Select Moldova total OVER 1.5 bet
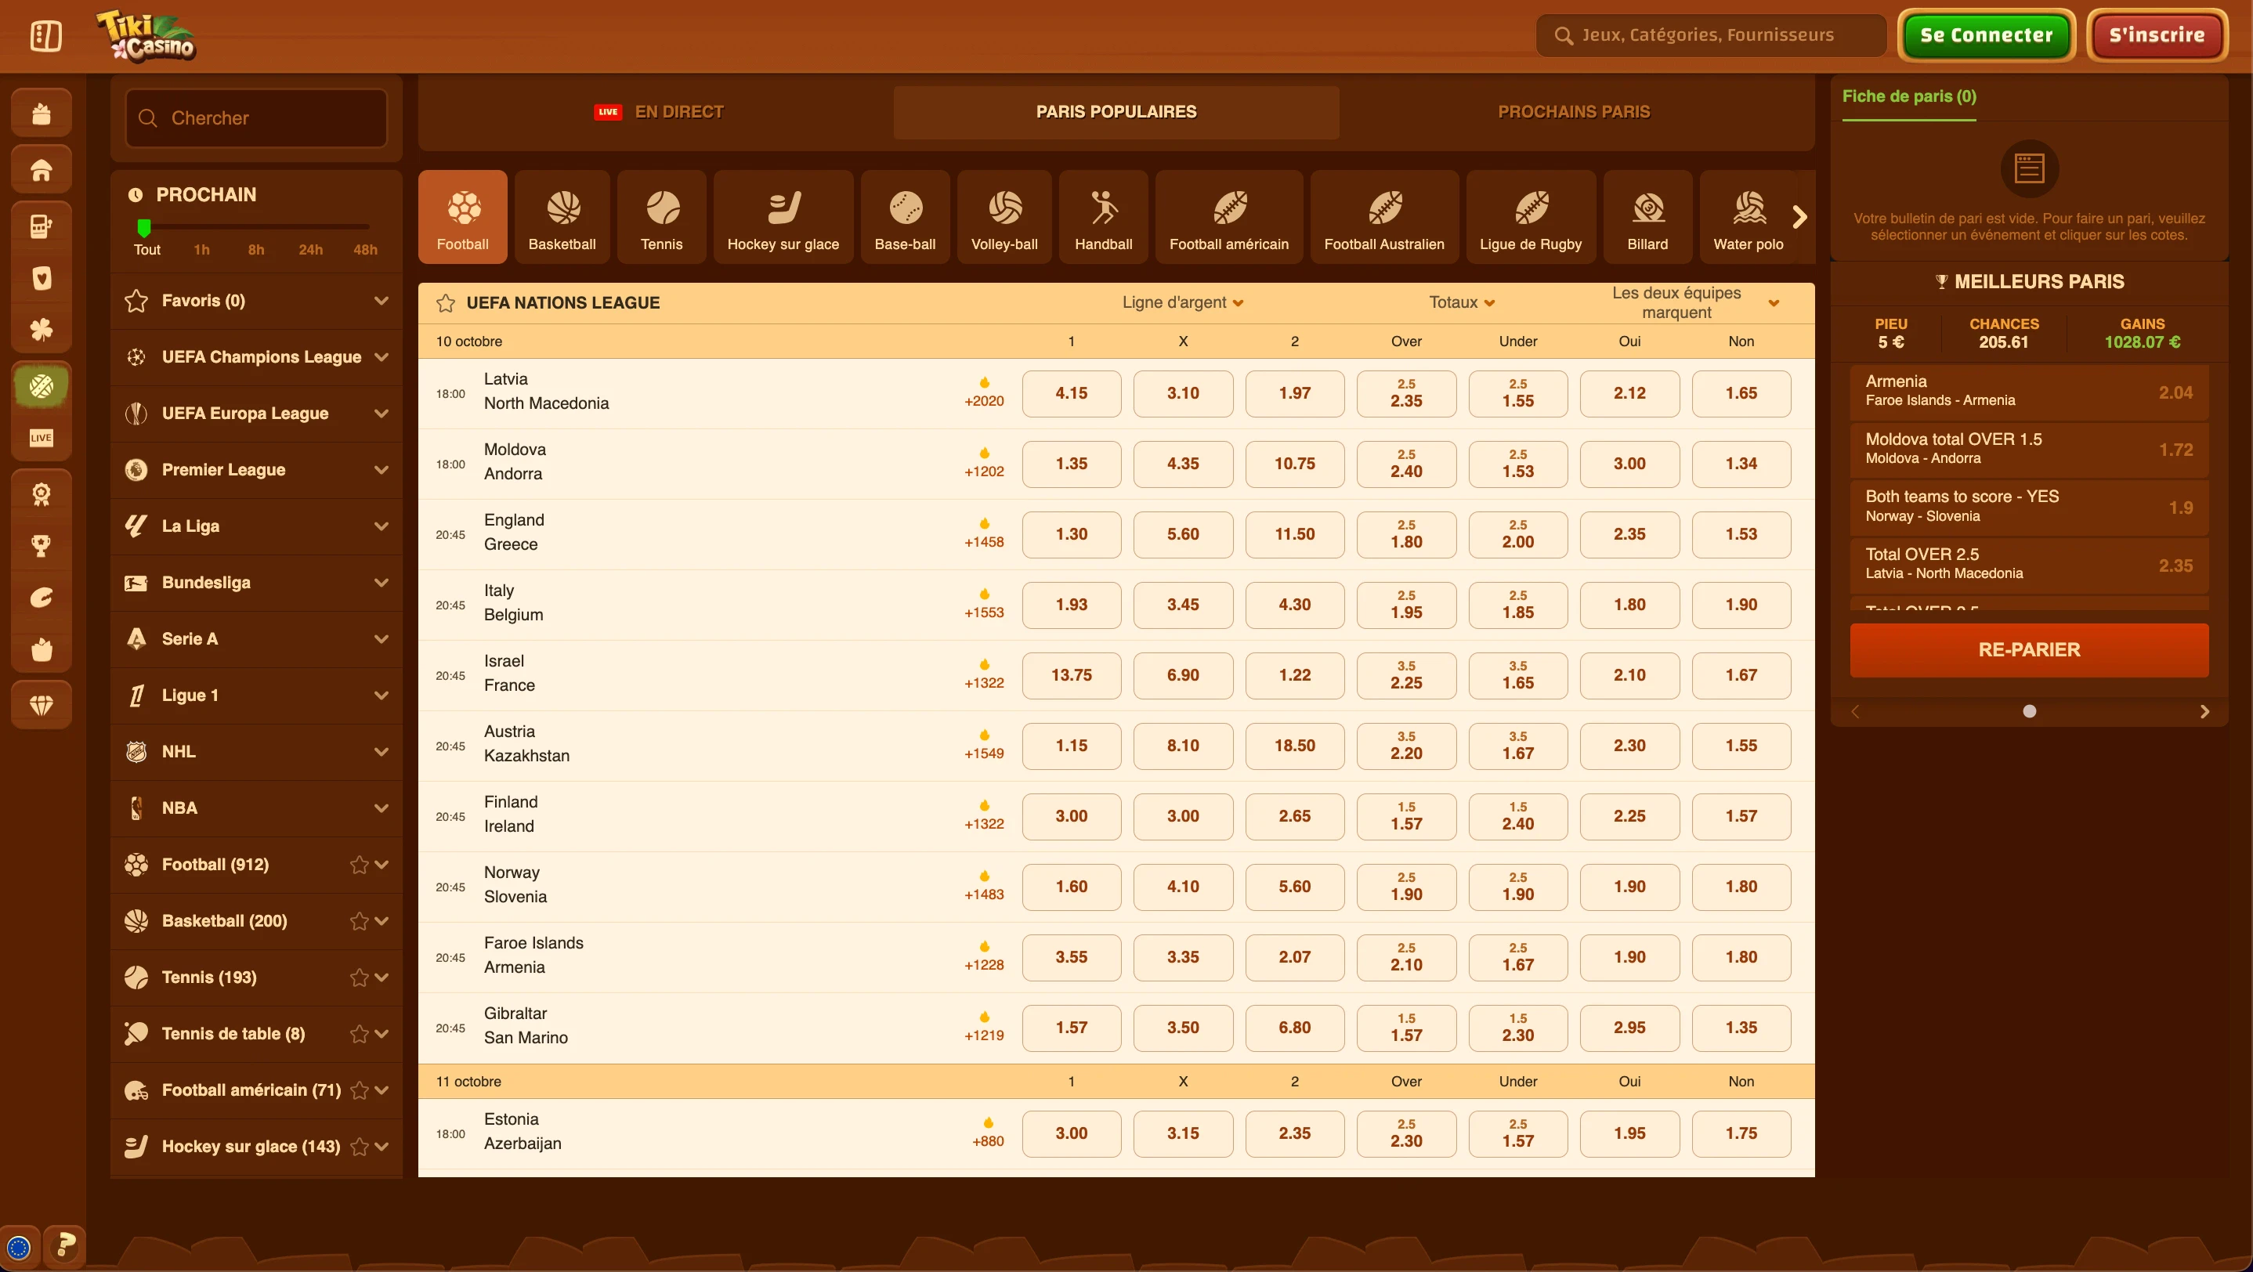The image size is (2253, 1272). click(x=2029, y=449)
